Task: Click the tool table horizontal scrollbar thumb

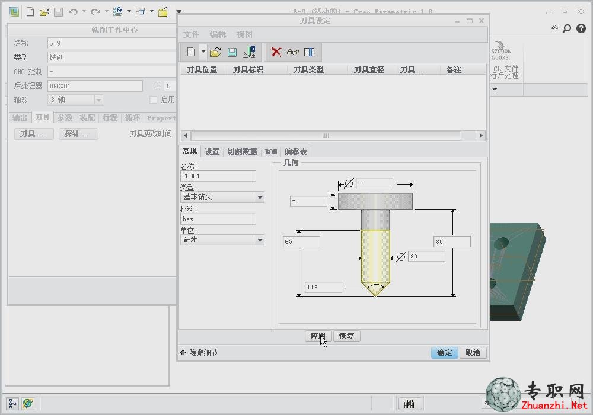Action: [x=326, y=135]
